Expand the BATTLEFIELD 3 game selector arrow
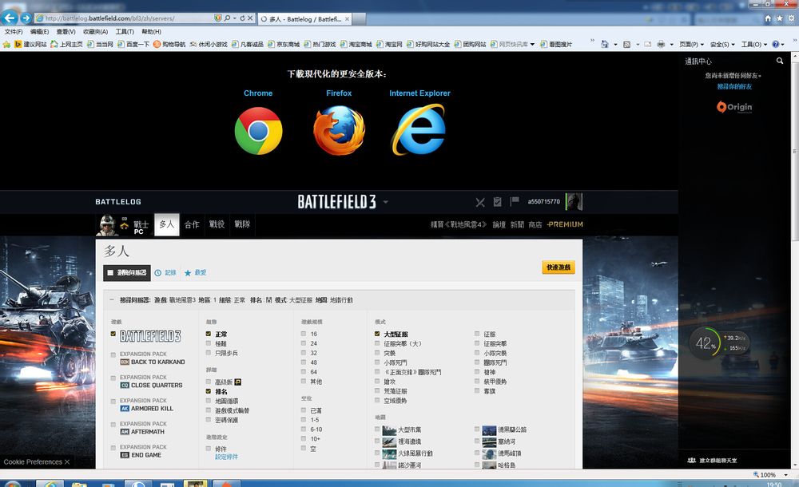Screen dimensions: 799x487 386,202
